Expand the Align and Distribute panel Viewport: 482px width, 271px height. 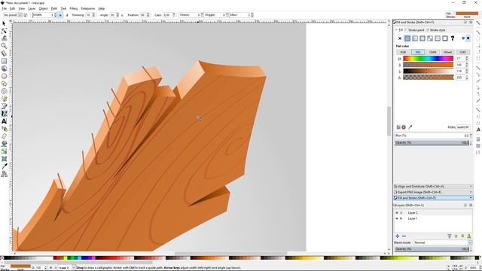click(x=433, y=187)
